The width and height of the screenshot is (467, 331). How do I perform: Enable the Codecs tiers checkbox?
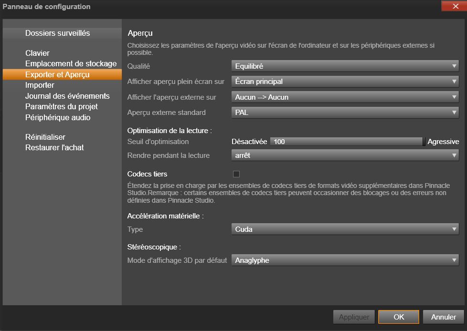pyautogui.click(x=236, y=174)
